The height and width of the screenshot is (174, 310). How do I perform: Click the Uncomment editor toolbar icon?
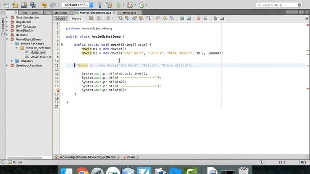pos(222,18)
